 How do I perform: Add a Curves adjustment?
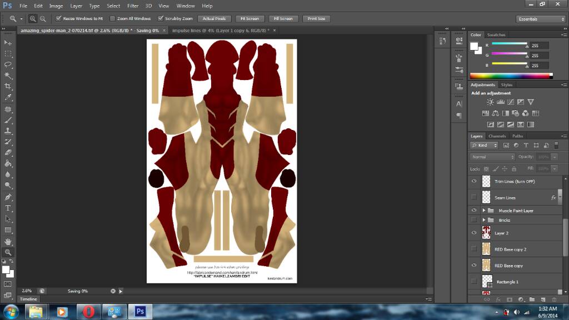[x=511, y=102]
